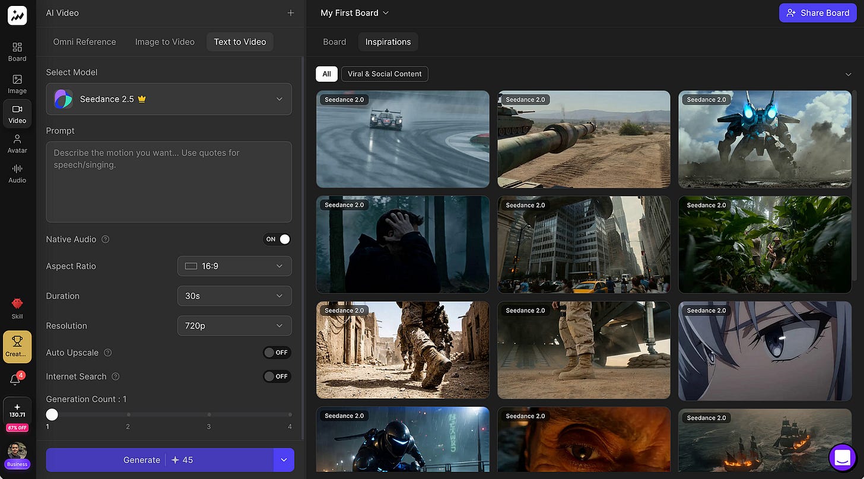The width and height of the screenshot is (864, 479).
Task: Click the 67% OFF badge
Action: (x=17, y=428)
